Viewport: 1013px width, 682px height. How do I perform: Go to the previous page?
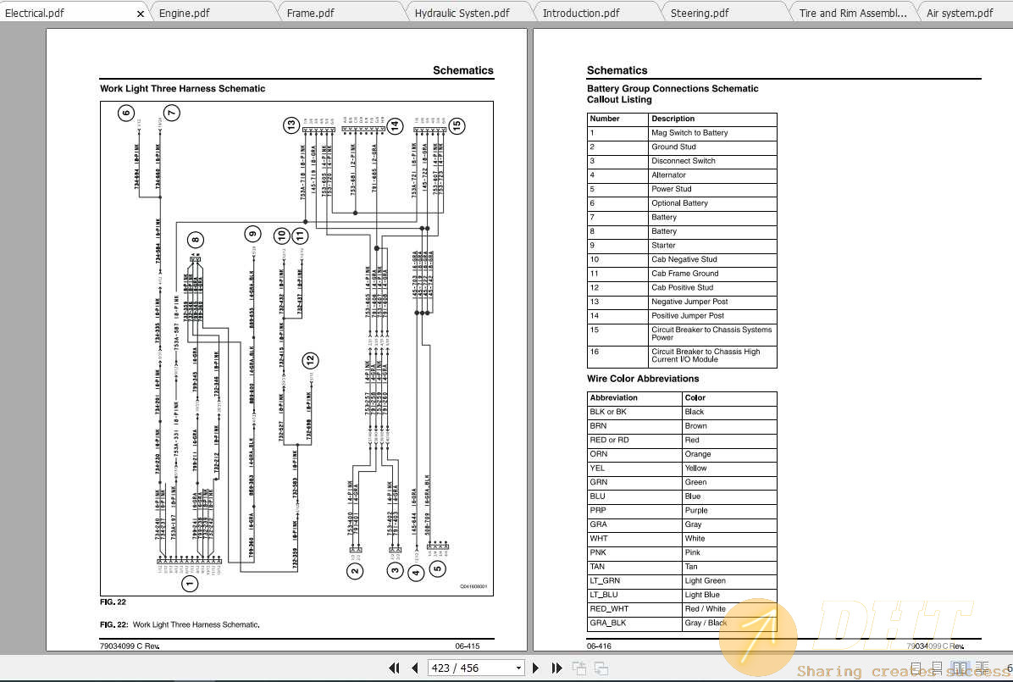tap(414, 668)
